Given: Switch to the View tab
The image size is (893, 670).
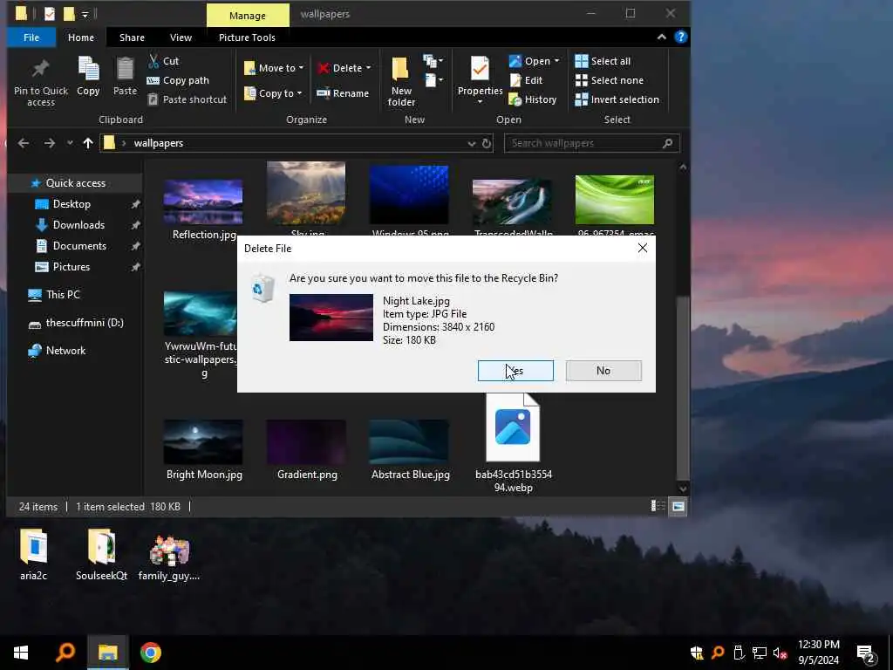Looking at the screenshot, I should (x=181, y=38).
